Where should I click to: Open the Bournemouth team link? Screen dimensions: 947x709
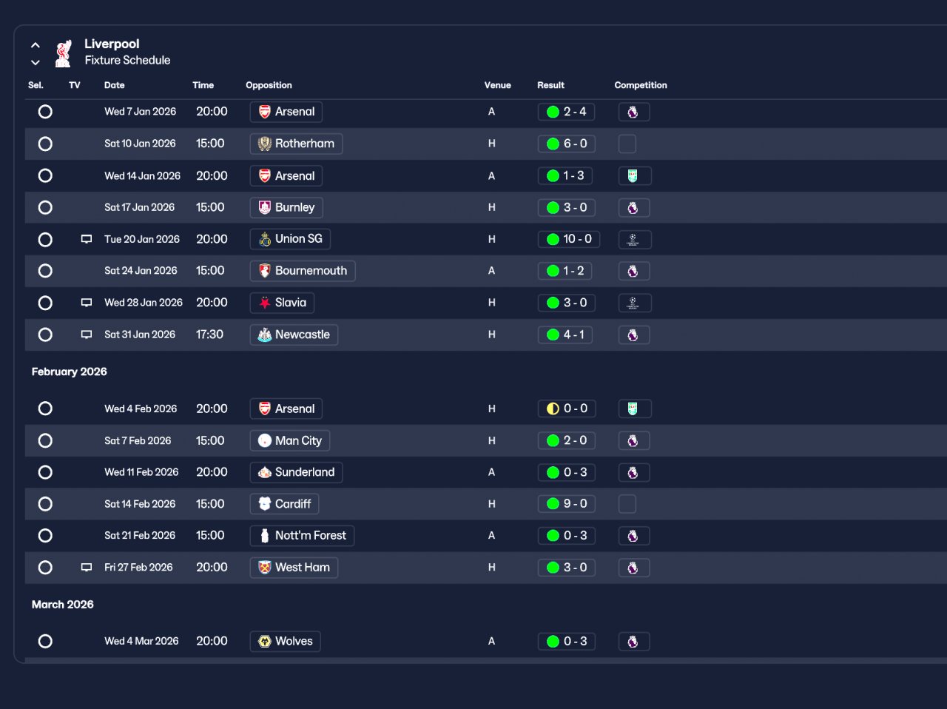(x=303, y=271)
